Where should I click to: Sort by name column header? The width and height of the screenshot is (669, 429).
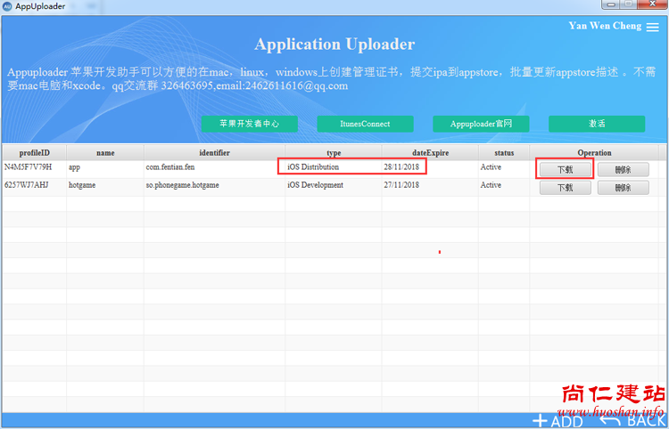coord(105,153)
